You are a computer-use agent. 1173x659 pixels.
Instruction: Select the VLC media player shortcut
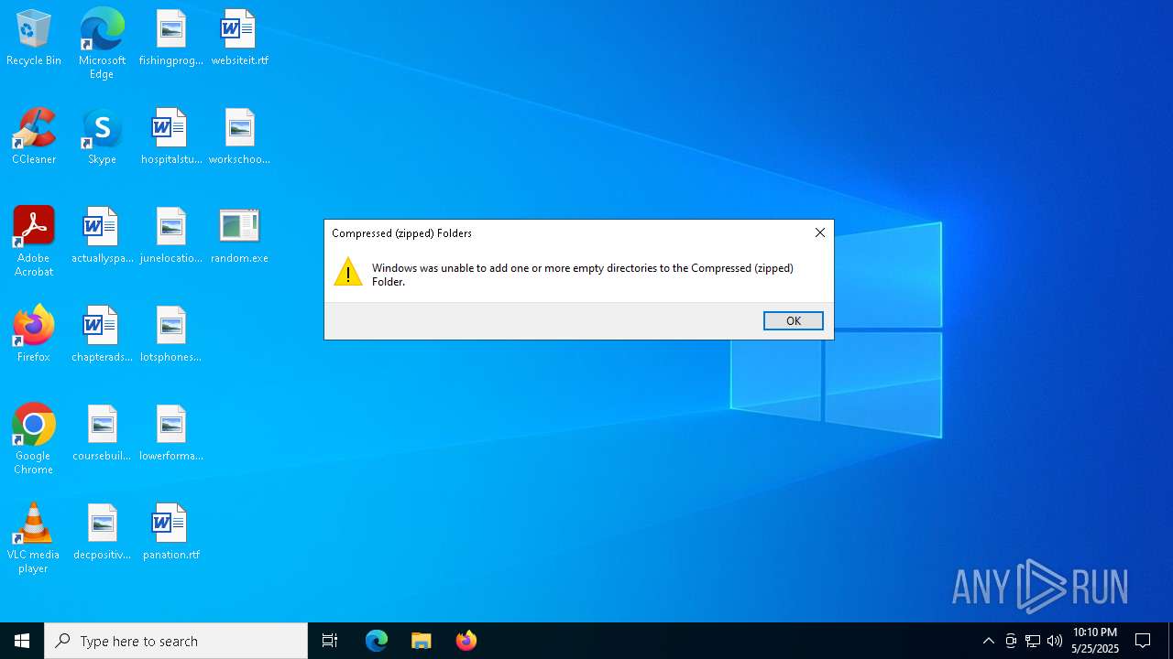tap(34, 538)
